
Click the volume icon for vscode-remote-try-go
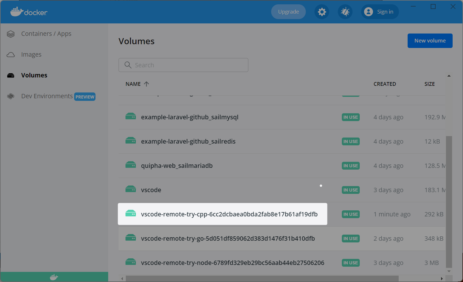pos(131,238)
